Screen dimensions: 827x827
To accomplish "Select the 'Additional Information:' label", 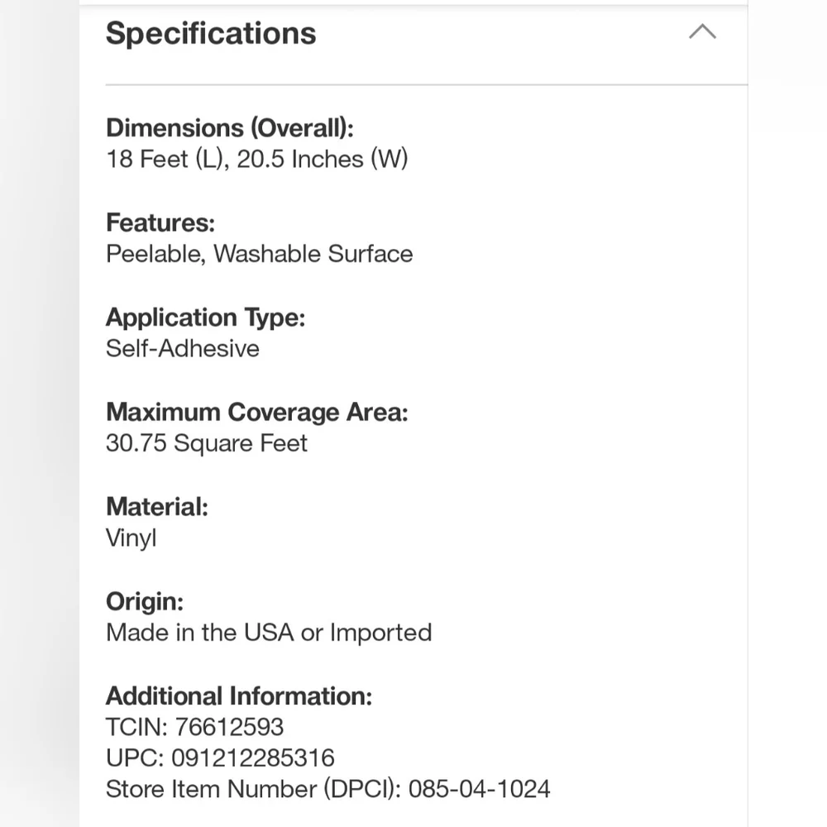I will 239,696.
